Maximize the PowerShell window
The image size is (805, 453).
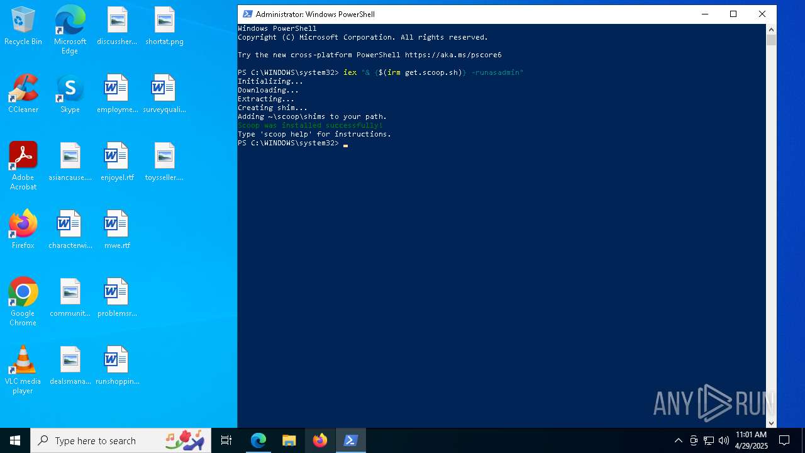[x=733, y=14]
